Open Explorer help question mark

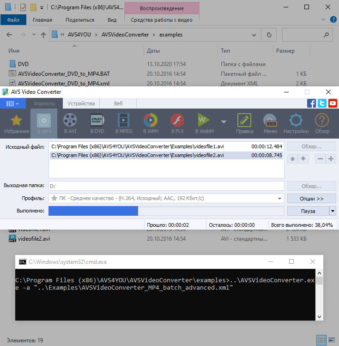333,20
